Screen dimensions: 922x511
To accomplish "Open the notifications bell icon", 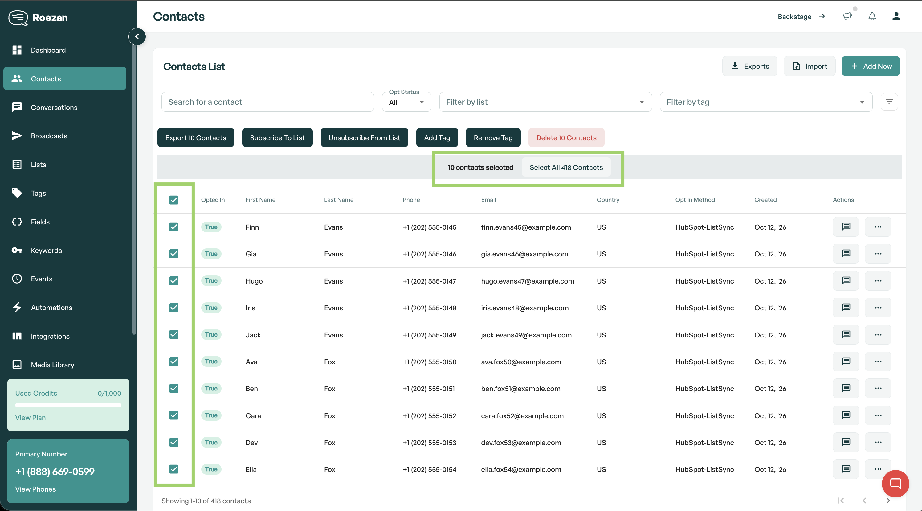I will (872, 16).
